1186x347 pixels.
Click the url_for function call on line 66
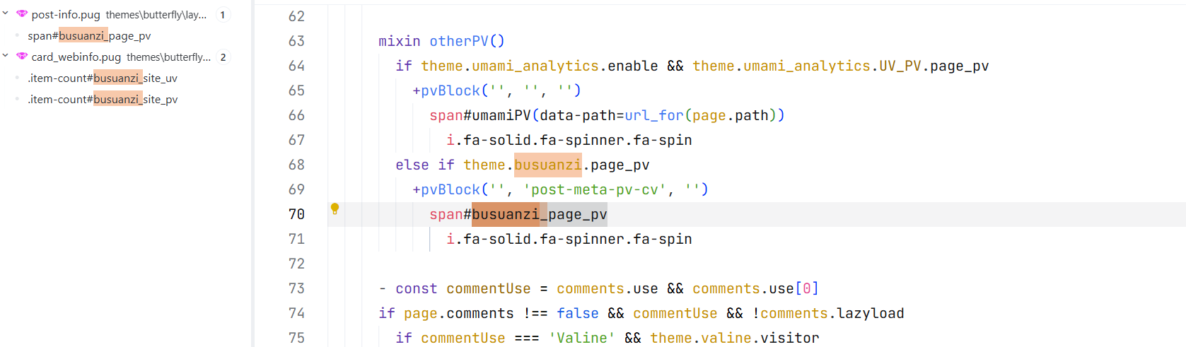pyautogui.click(x=654, y=115)
